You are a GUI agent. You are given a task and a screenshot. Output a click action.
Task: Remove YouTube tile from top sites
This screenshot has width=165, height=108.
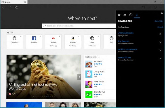click(x=60, y=37)
